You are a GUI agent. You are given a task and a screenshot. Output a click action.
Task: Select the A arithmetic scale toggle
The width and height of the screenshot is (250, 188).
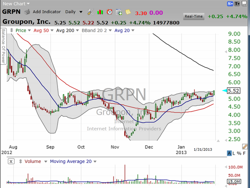click(x=229, y=153)
